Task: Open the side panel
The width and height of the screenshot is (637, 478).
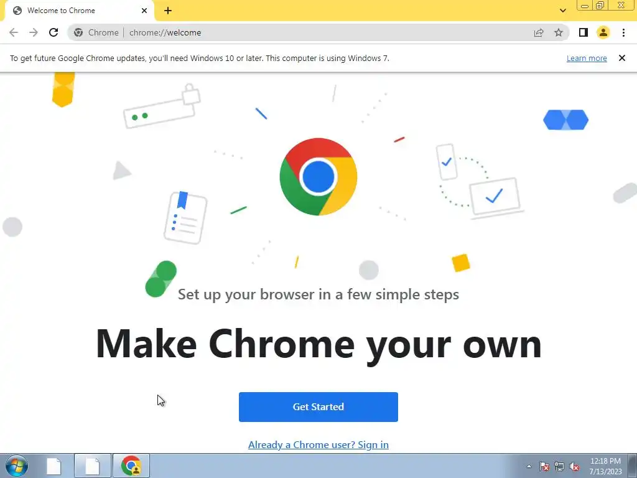Action: coord(584,32)
